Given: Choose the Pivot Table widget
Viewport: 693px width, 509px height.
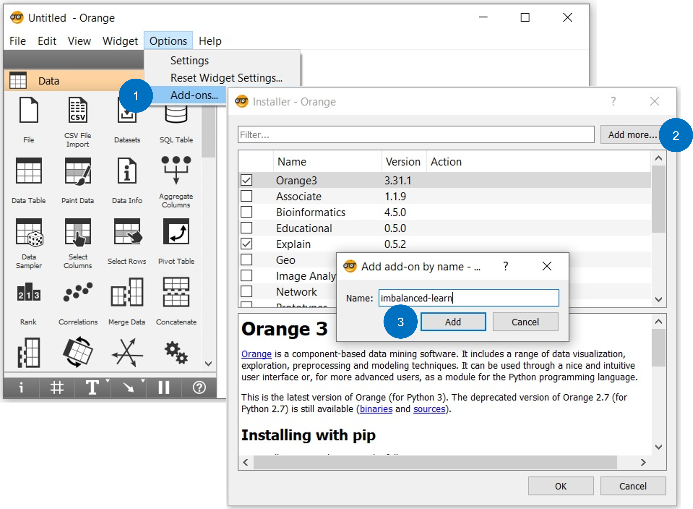Looking at the screenshot, I should [176, 232].
